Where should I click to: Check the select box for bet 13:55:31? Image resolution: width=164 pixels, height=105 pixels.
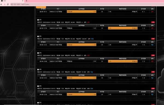[38, 36]
